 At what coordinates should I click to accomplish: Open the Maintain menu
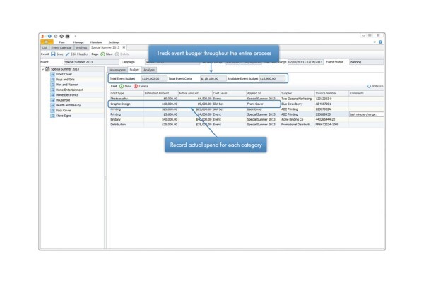[x=96, y=42]
